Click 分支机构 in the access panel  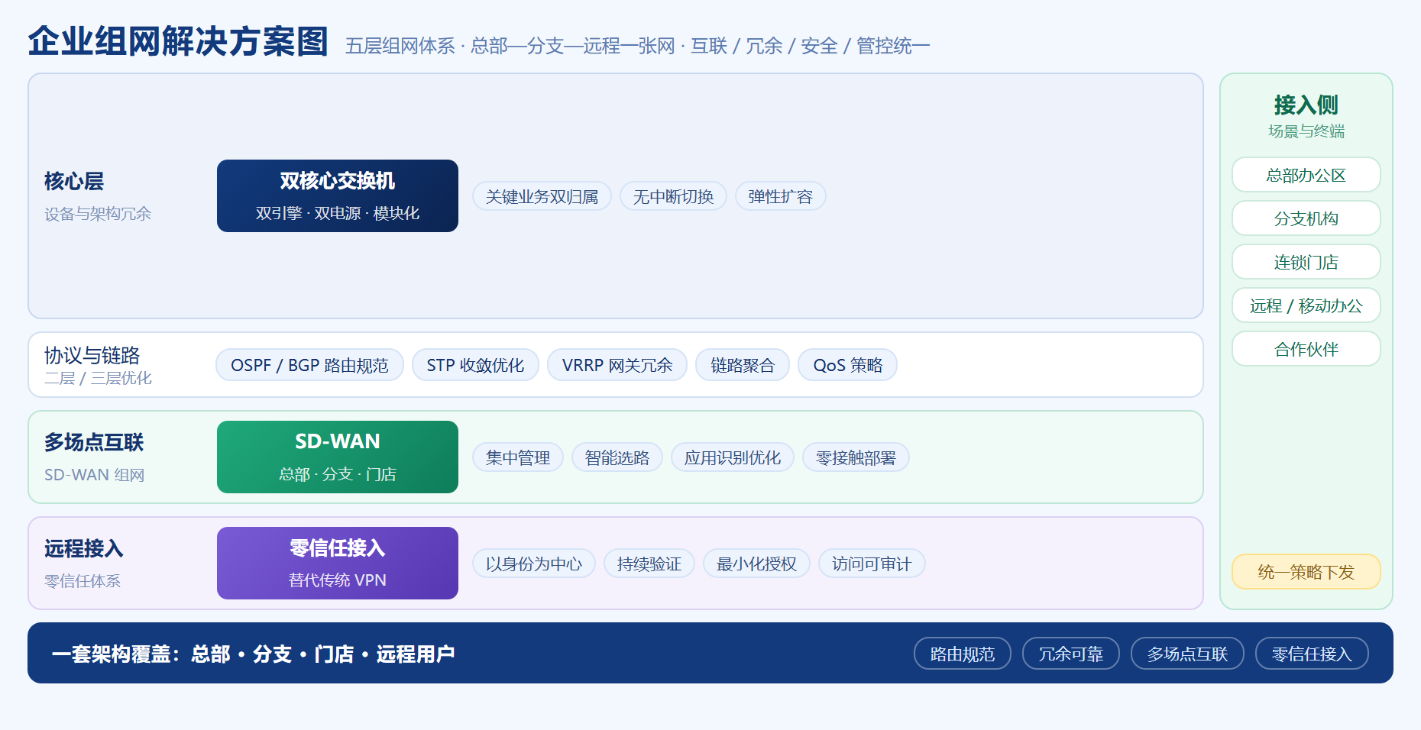pos(1306,218)
